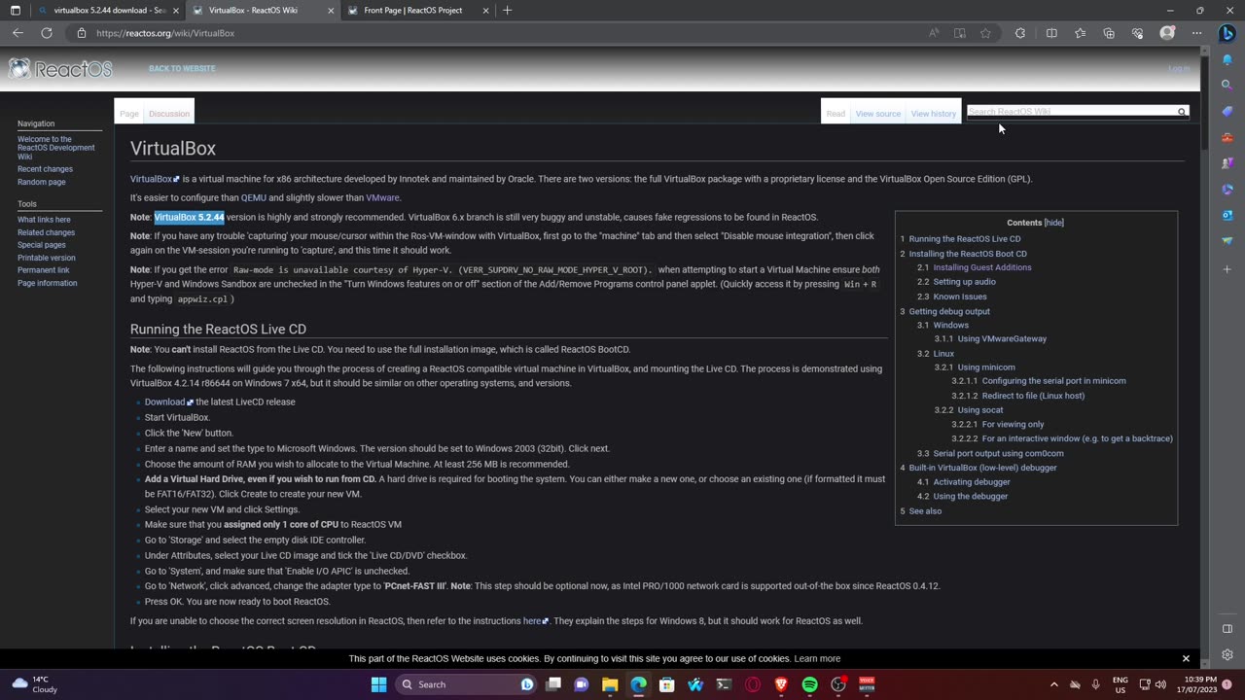Open Known Issues in Contents
This screenshot has height=700, width=1245.
pyautogui.click(x=960, y=297)
